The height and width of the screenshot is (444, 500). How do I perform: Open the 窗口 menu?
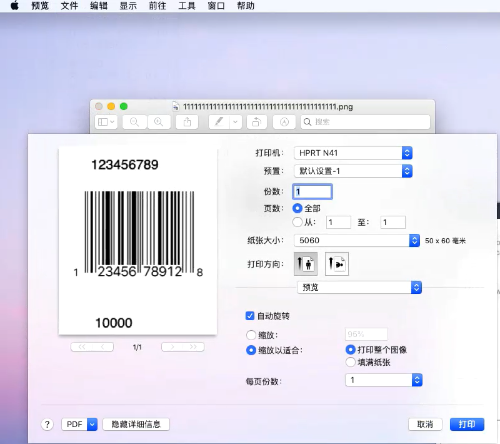tap(216, 6)
